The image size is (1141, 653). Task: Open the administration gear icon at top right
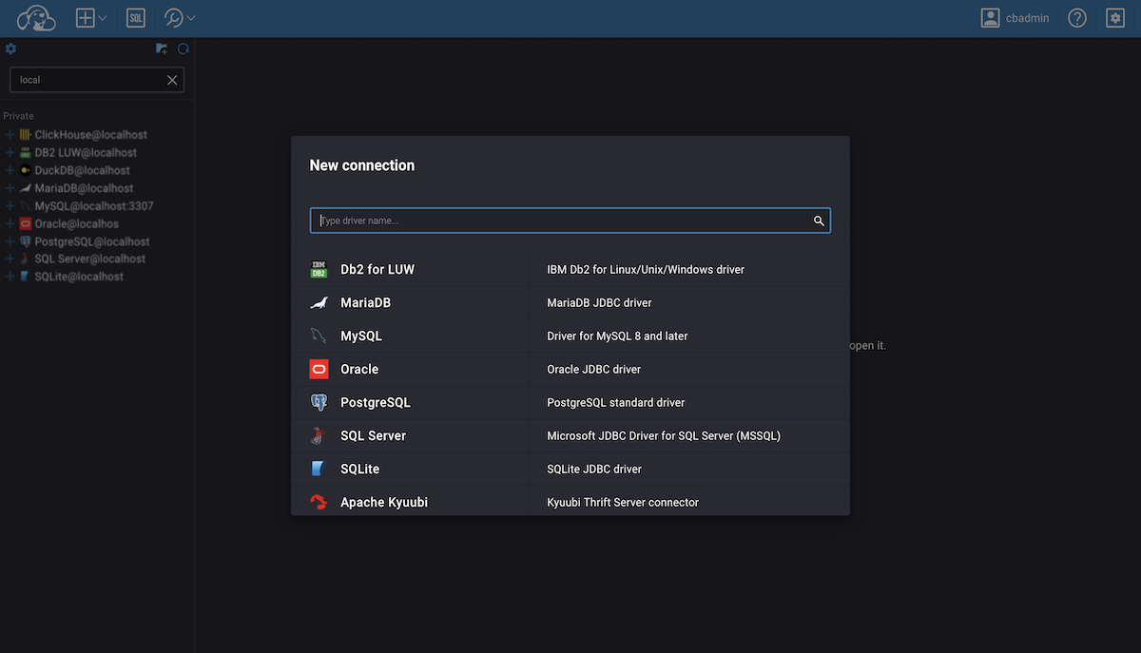(x=1115, y=18)
